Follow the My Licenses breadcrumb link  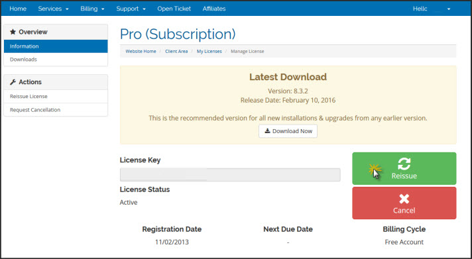pyautogui.click(x=209, y=52)
